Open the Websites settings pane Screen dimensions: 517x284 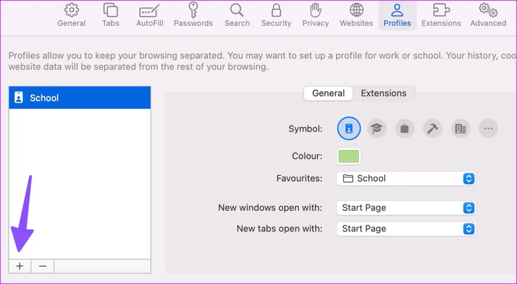pyautogui.click(x=356, y=15)
